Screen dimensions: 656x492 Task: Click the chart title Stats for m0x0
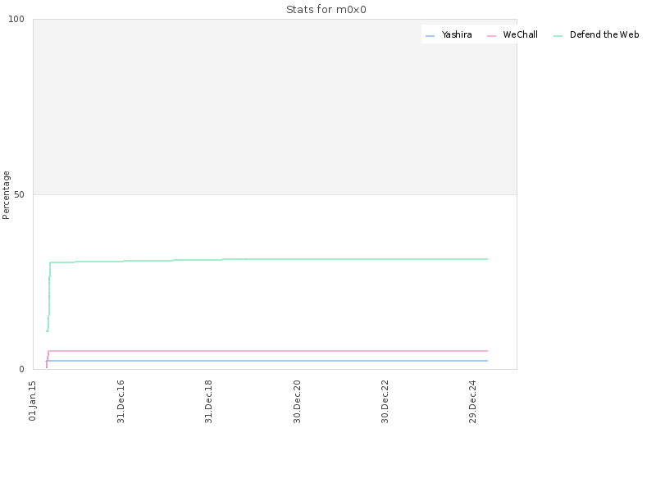[x=326, y=10]
